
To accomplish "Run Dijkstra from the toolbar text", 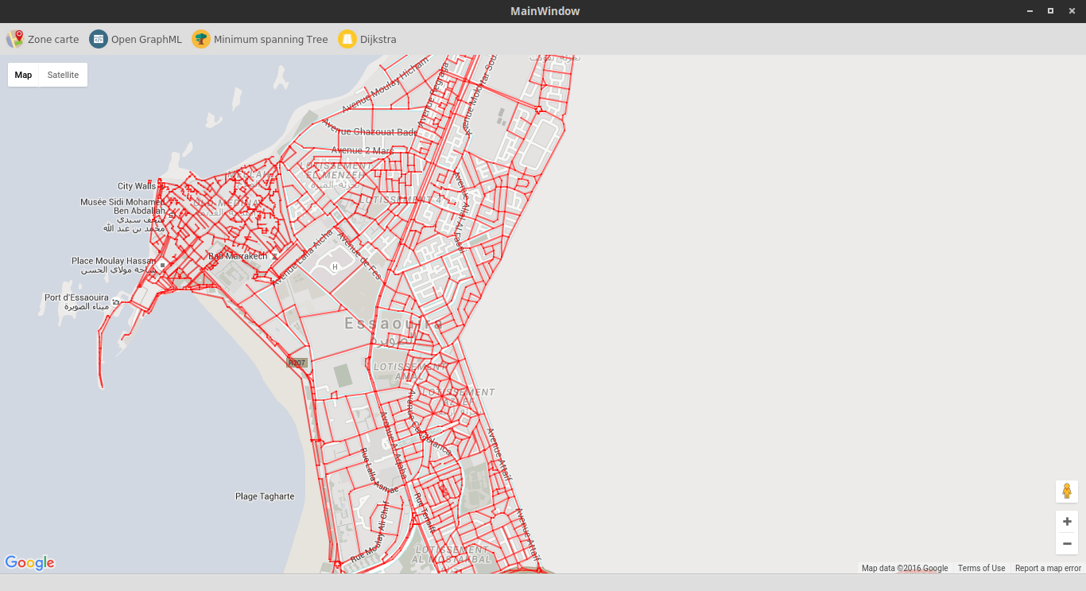I will pyautogui.click(x=378, y=39).
